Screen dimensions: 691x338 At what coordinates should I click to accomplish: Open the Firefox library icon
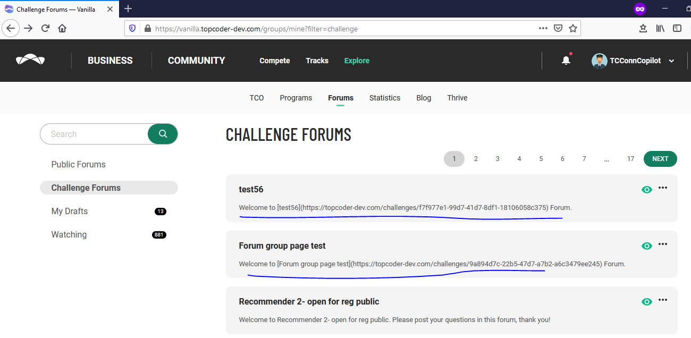point(660,29)
